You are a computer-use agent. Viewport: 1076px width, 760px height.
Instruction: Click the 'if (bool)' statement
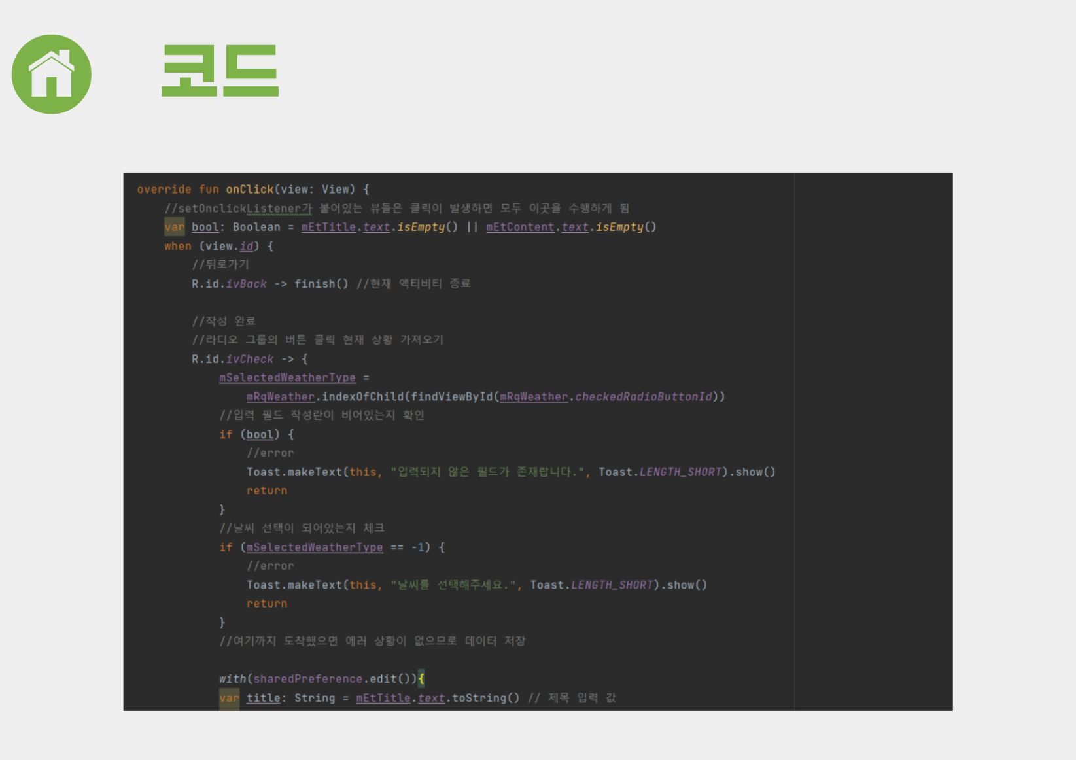(256, 434)
